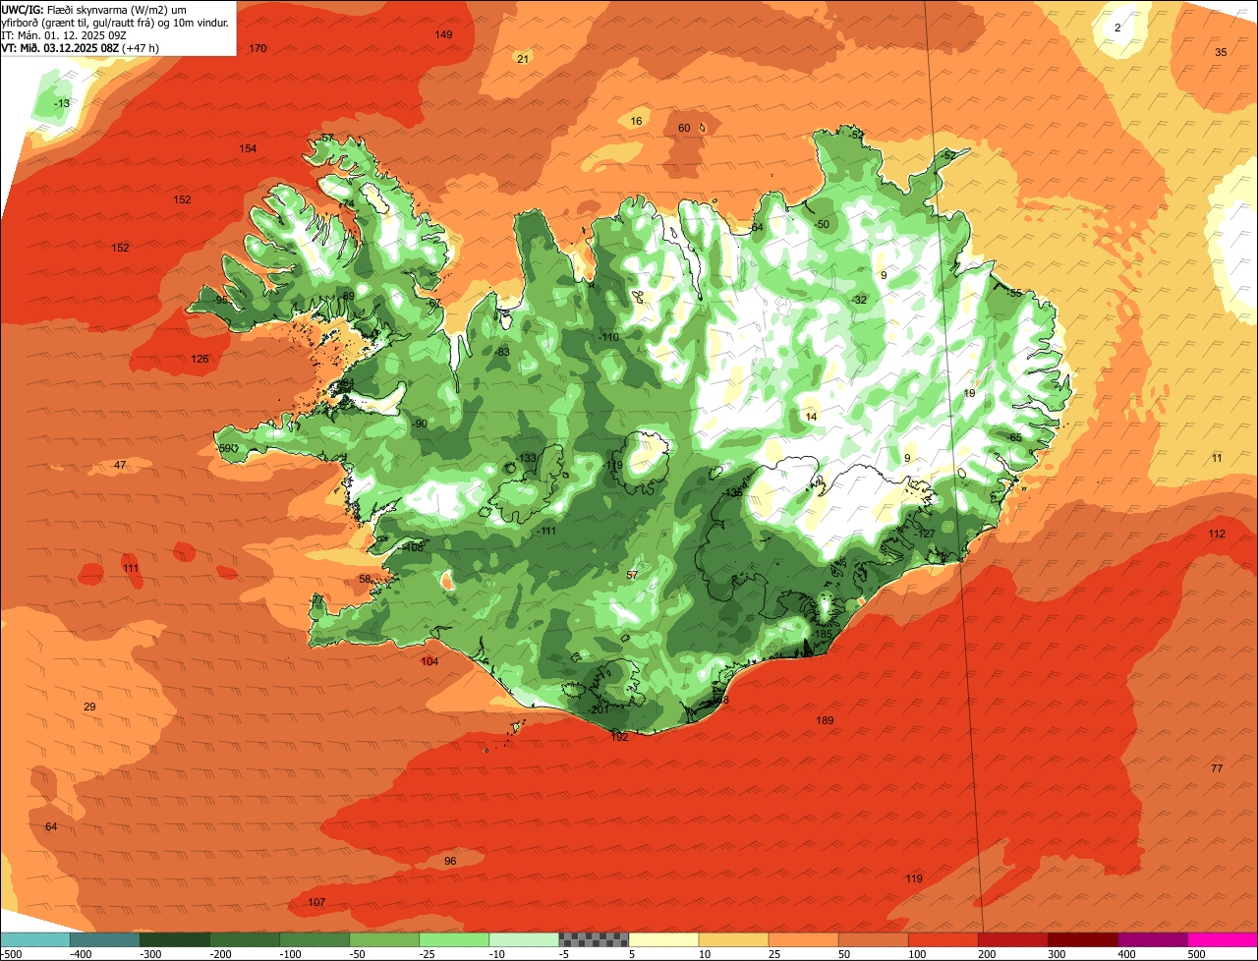The width and height of the screenshot is (1258, 961).
Task: Click the legend swatch between 25 and 50
Action: tap(803, 939)
